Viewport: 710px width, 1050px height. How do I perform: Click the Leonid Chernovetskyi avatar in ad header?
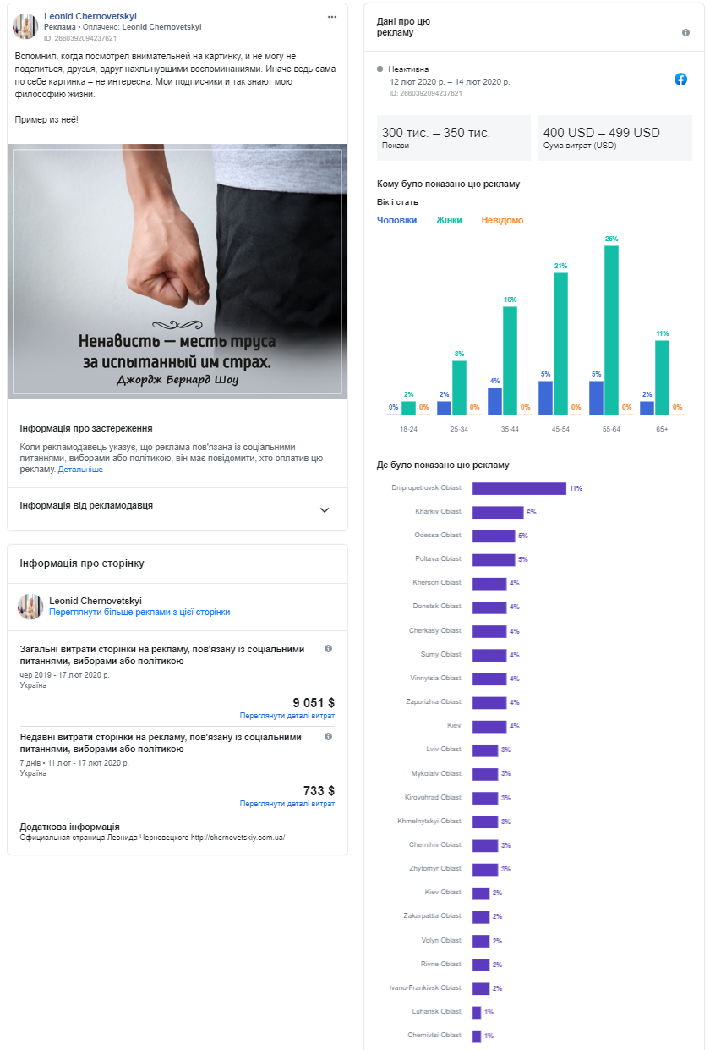[25, 26]
